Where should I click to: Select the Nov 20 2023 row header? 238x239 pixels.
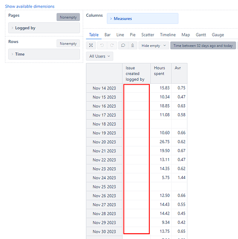tap(104, 142)
